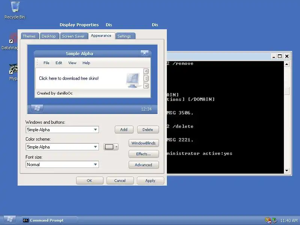Click the '/remove' text in Command Prompt
300x225 pixels.
(x=183, y=63)
